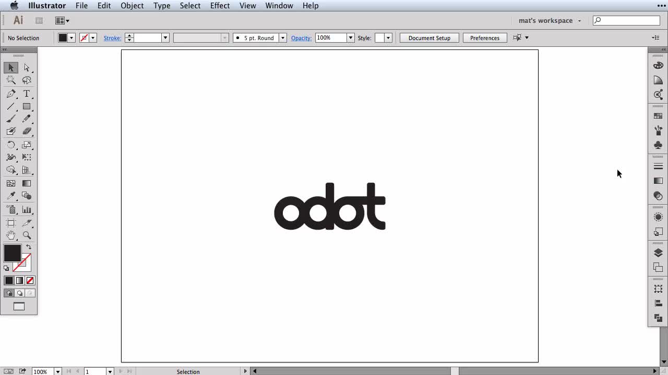Click the Document Setup button
This screenshot has width=668, height=375.
coord(430,38)
